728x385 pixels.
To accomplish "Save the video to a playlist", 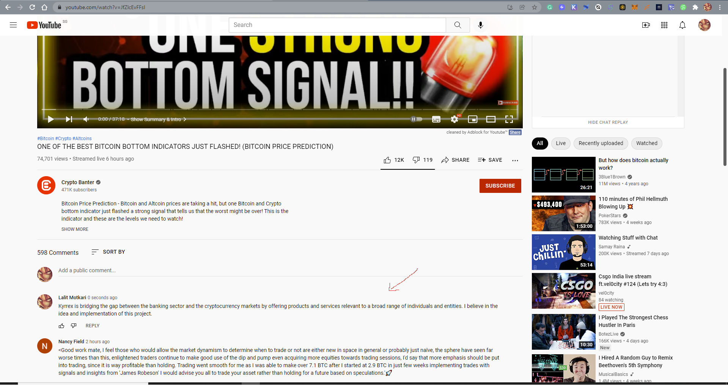I will [490, 160].
